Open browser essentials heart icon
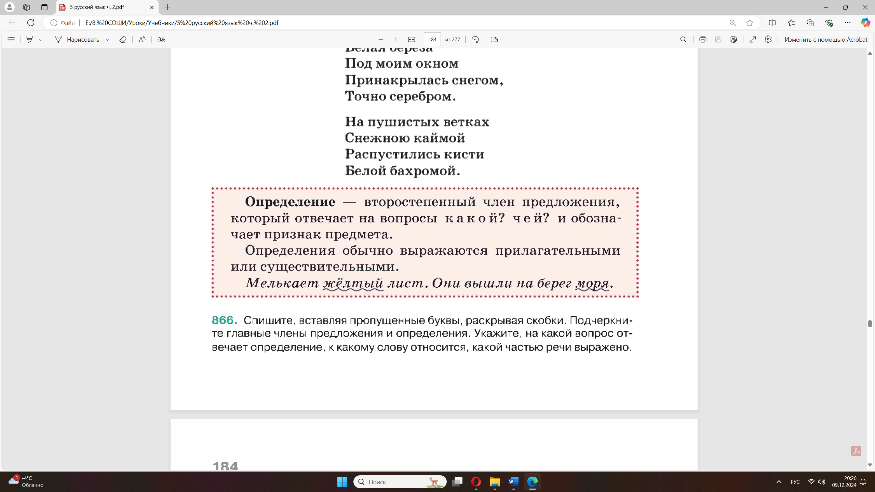 (829, 23)
